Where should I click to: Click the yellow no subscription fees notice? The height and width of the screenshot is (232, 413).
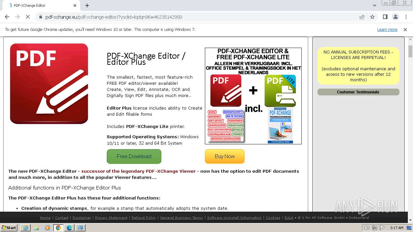click(358, 66)
